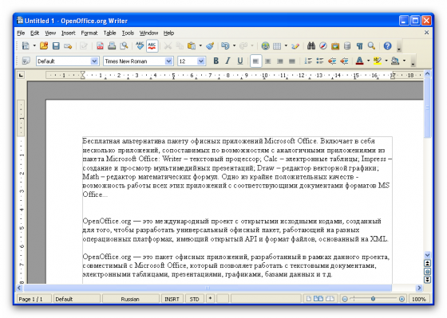Toggle Bold formatting
The width and height of the screenshot is (447, 318).
coord(216,61)
